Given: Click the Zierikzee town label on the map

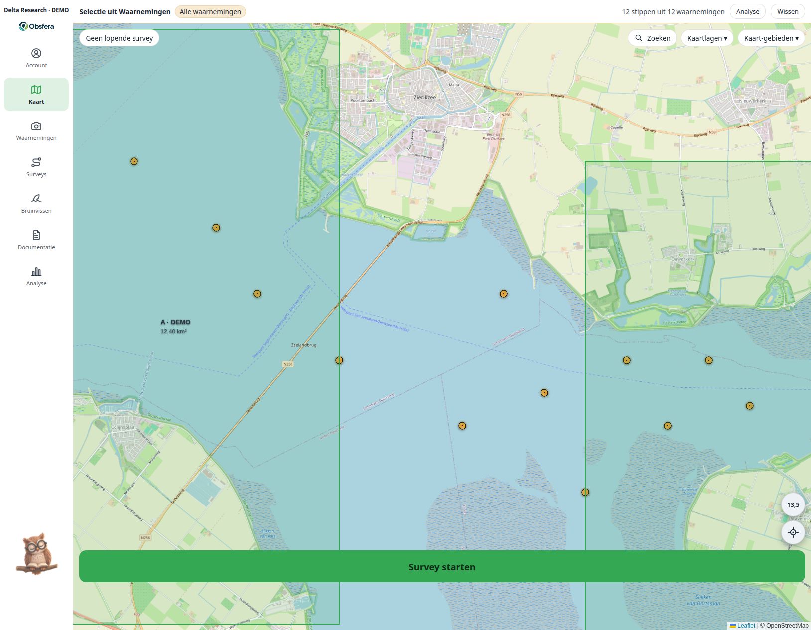Looking at the screenshot, I should (425, 97).
